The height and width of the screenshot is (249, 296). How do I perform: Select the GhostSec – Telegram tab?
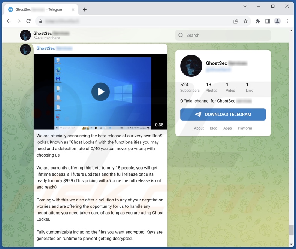40,10
